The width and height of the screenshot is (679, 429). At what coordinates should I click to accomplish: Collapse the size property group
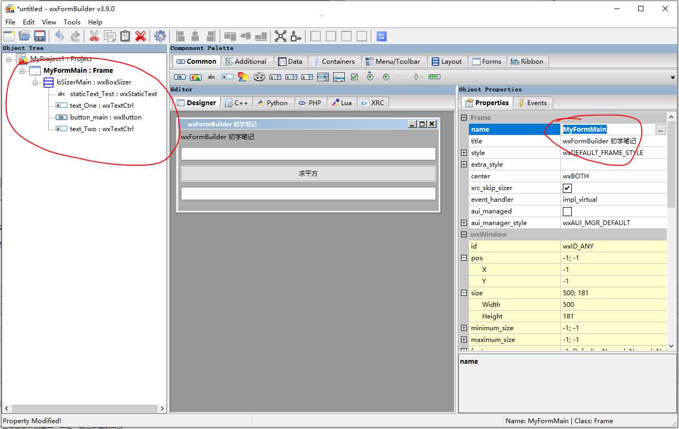[464, 293]
